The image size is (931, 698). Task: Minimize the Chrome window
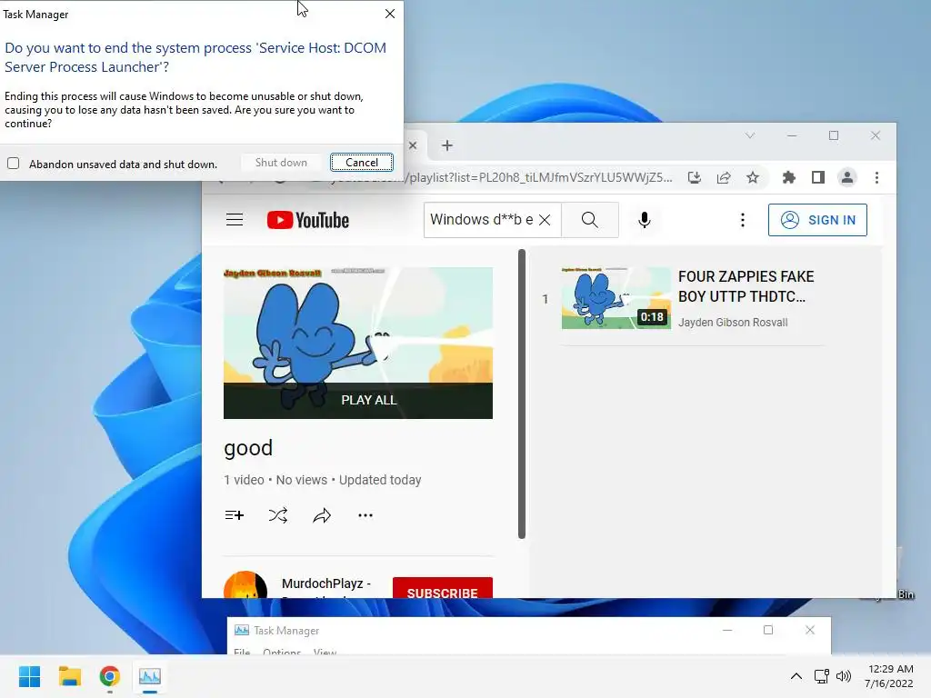pos(792,136)
